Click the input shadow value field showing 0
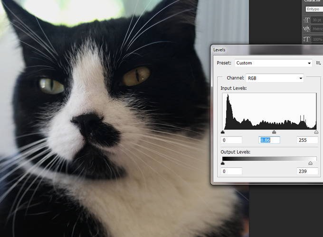Screen dimensions: 323x237 click(231, 140)
